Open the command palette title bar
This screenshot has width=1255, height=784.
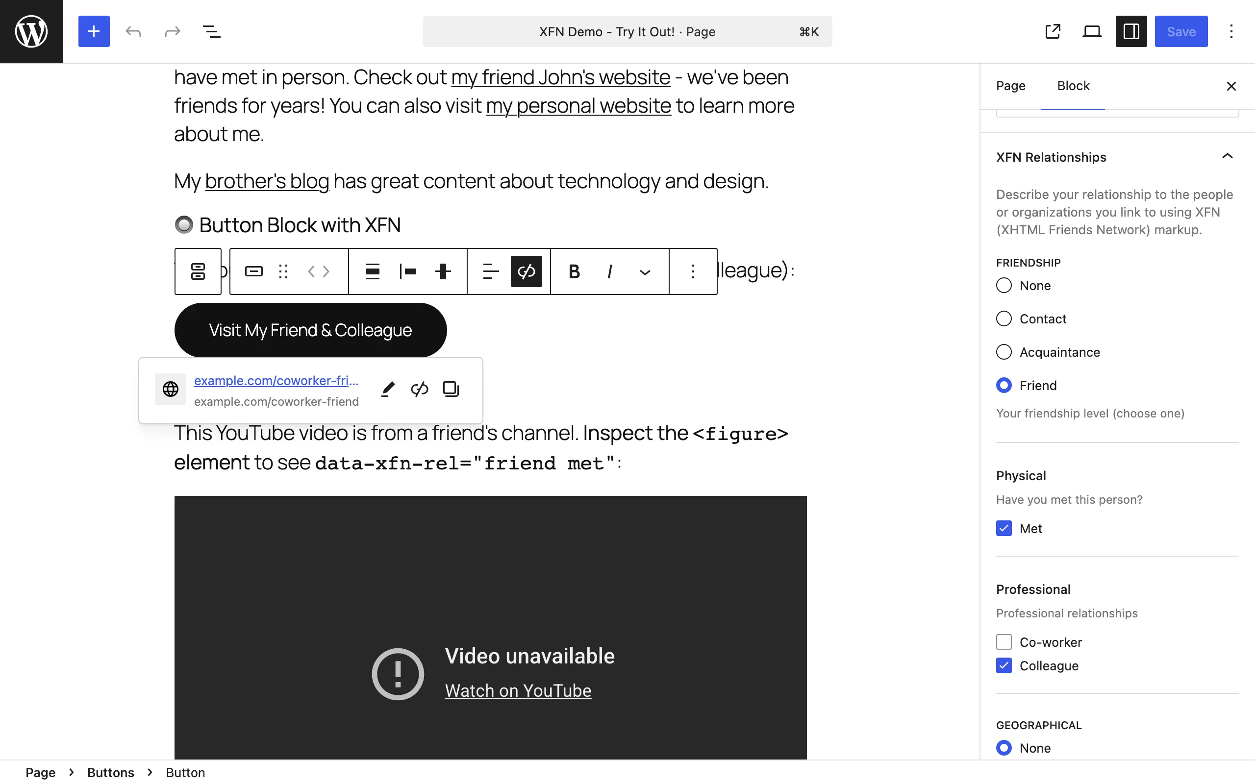627,32
